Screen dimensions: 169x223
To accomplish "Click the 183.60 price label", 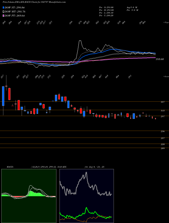I will pos(160,59).
